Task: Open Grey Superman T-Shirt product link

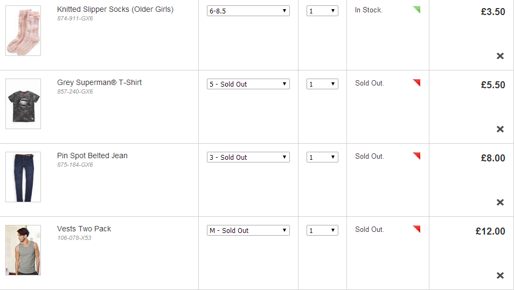Action: tap(99, 82)
